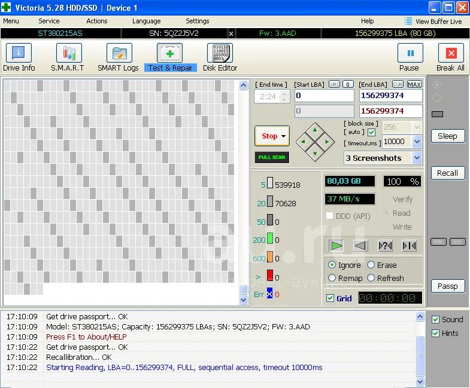Open the Drive Info panel
The height and width of the screenshot is (388, 470).
click(x=19, y=57)
